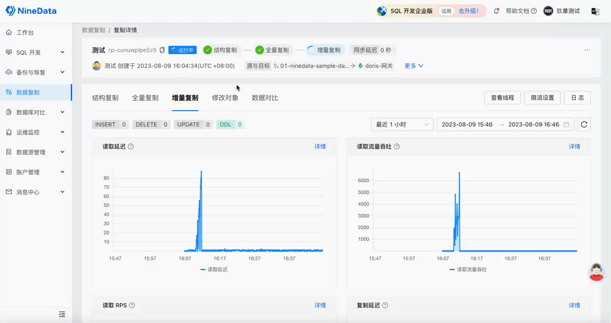The height and width of the screenshot is (323, 611).
Task: Toggle the 读取流量吞吐 chart legend
Action: pyautogui.click(x=468, y=269)
